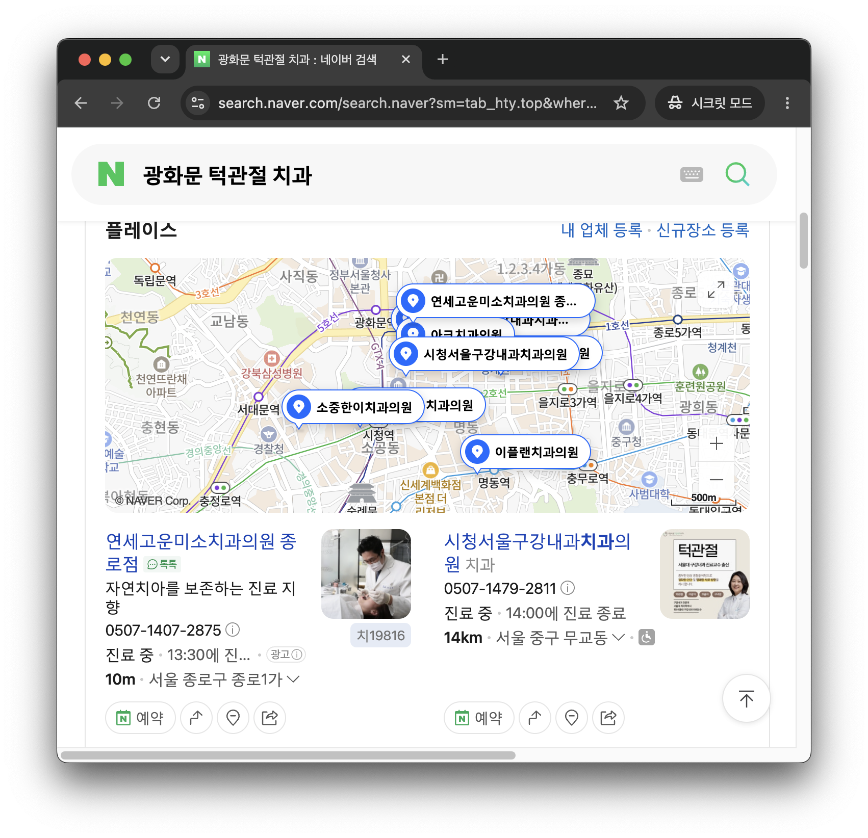Image resolution: width=868 pixels, height=838 pixels.
Task: Save the 연세고운미소치과의원 place pin
Action: point(233,718)
